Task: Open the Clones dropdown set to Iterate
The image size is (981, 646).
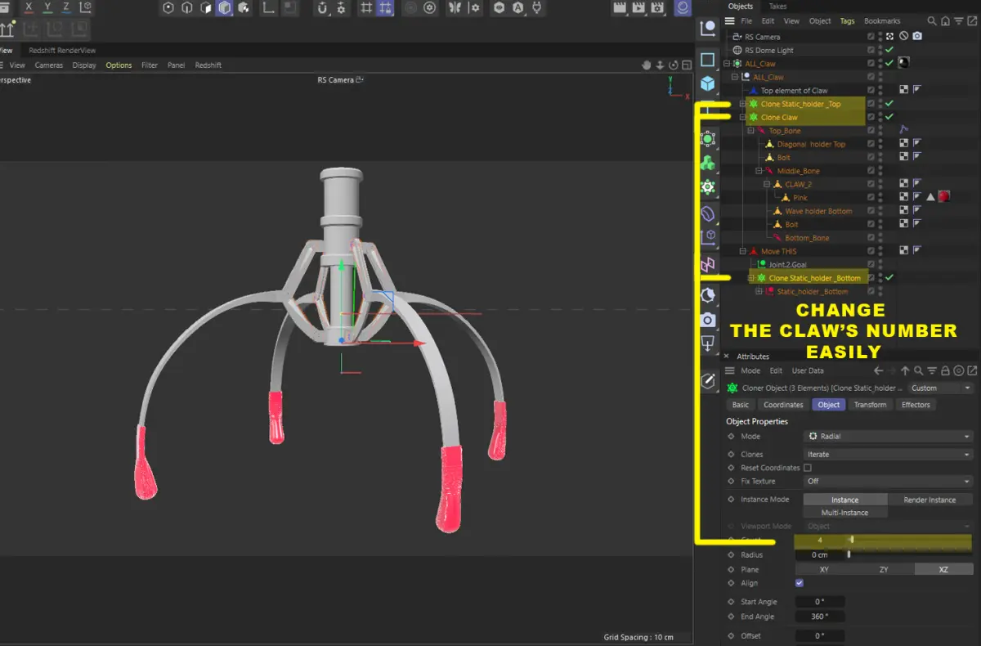Action: coord(888,455)
